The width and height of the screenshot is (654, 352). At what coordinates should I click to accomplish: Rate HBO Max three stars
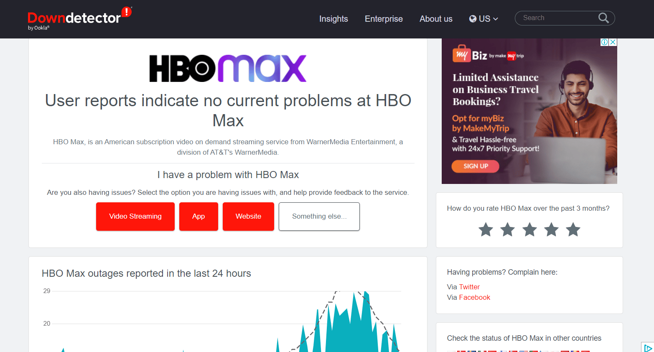coord(529,230)
